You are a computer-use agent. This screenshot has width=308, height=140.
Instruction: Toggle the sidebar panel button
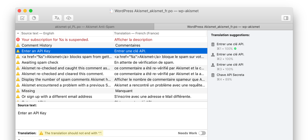[286, 18]
